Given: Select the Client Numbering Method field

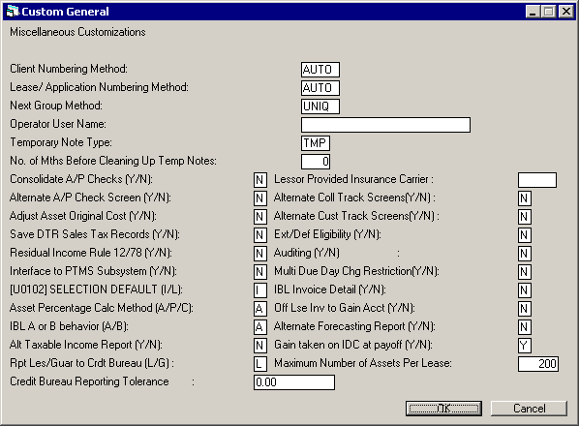Looking at the screenshot, I should [x=320, y=70].
